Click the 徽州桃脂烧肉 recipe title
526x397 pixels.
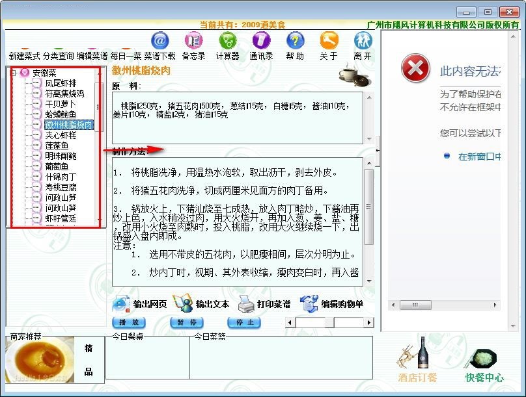(x=141, y=70)
